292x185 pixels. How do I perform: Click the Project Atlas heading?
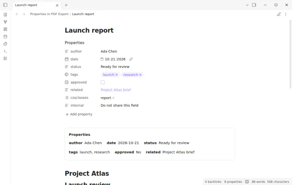87,174
